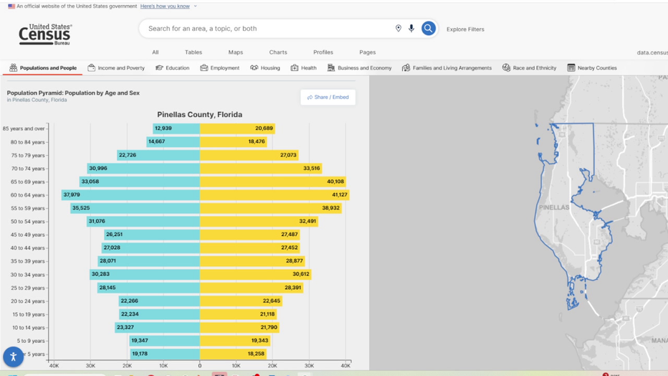
Task: Click the location pin icon in search bar
Action: [x=399, y=29]
